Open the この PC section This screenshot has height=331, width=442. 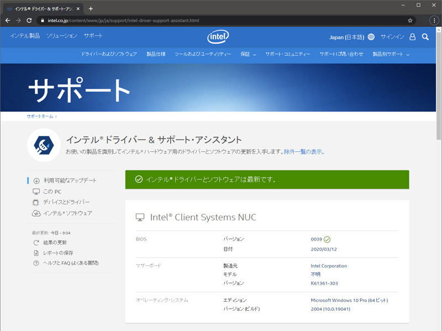52,191
